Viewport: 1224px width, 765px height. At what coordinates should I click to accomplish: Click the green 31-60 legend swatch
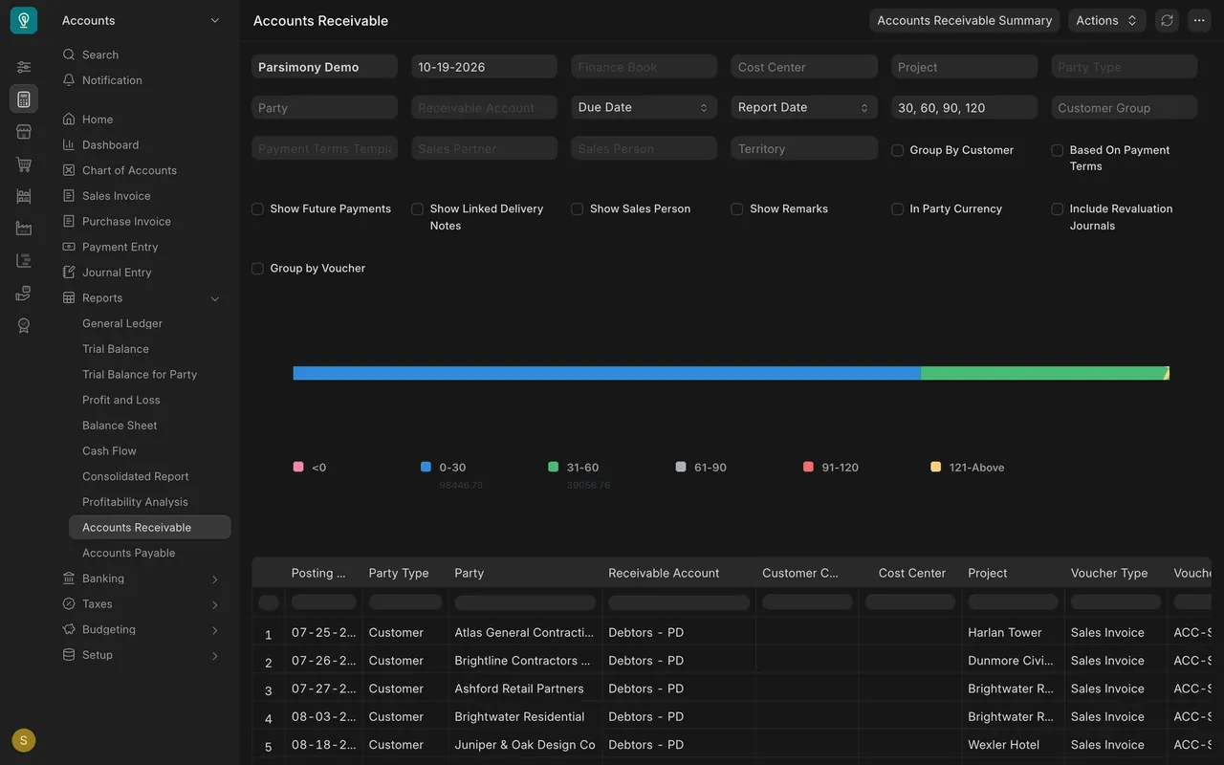[553, 467]
